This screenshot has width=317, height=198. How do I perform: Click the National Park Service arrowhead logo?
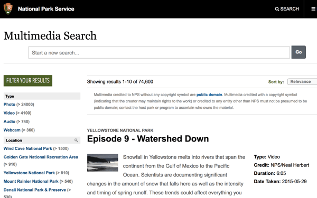(8, 8)
